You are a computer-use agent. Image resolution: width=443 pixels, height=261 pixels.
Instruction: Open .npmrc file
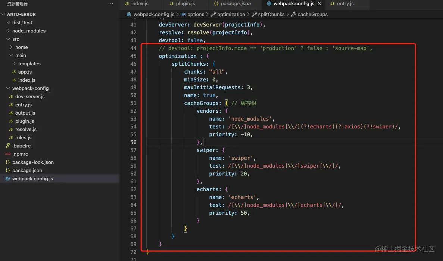20,154
